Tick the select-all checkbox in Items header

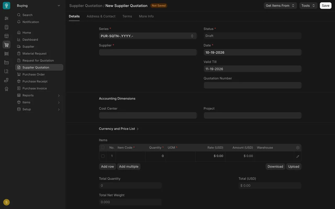[x=103, y=147]
